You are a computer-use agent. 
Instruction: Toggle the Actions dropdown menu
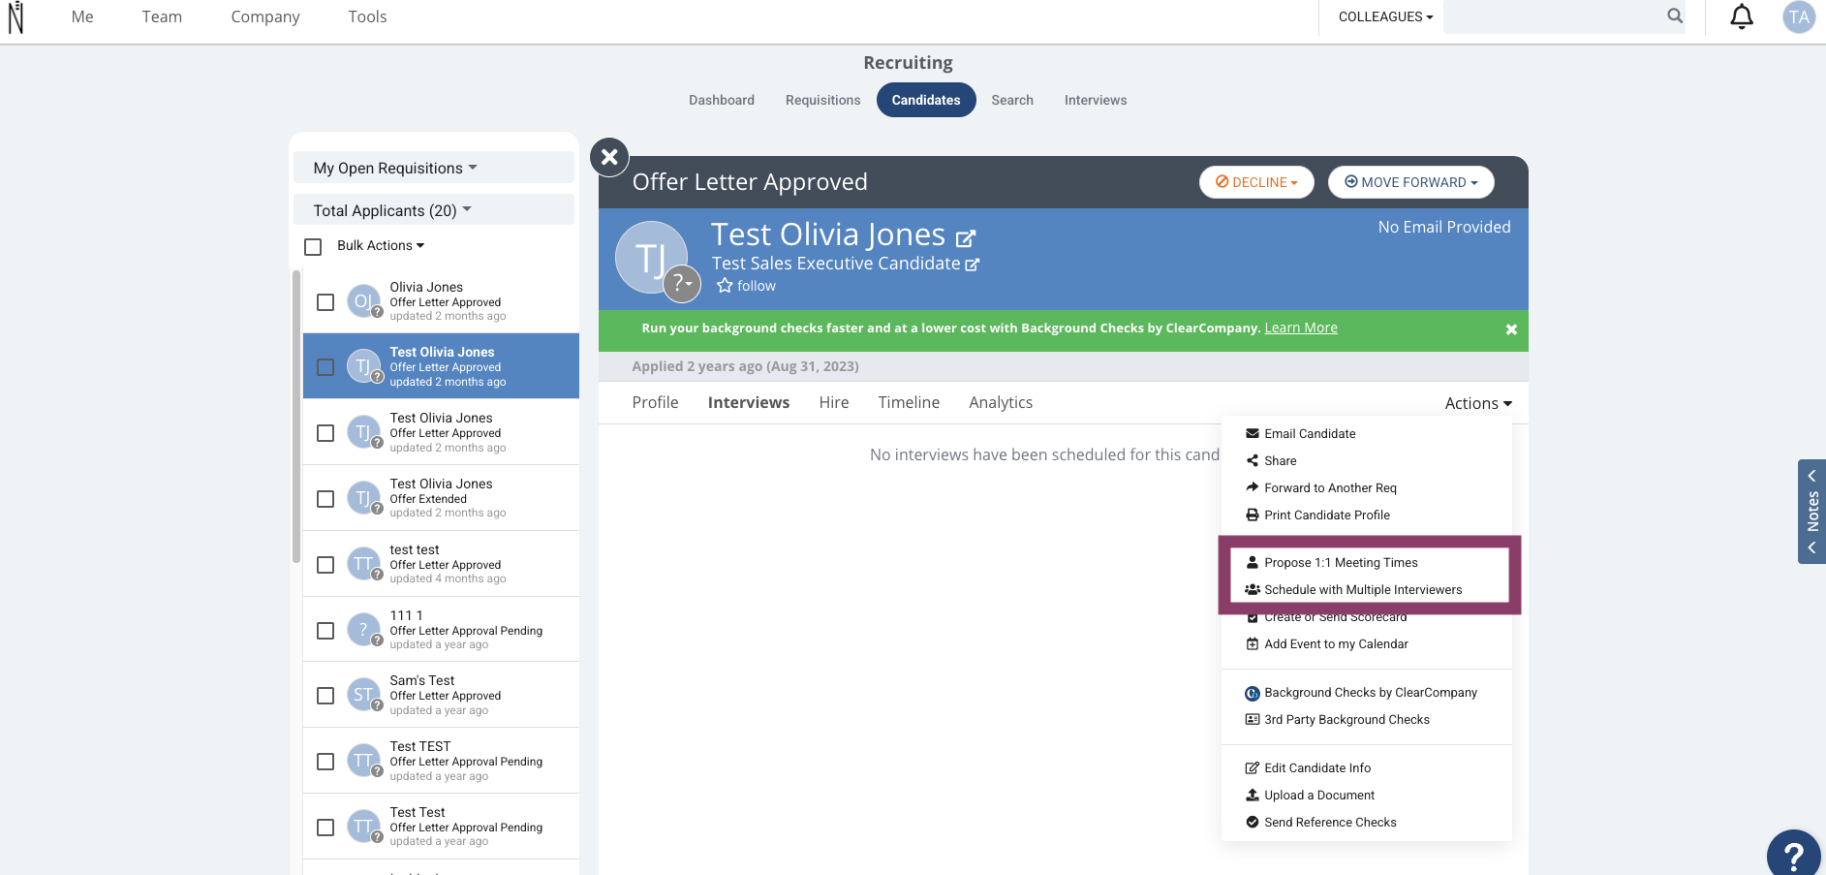pyautogui.click(x=1478, y=403)
